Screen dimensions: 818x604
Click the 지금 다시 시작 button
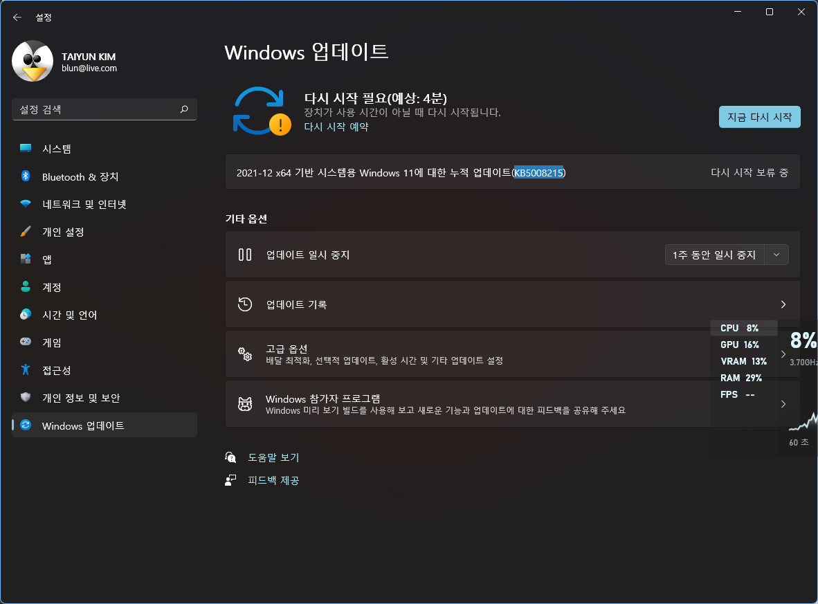pyautogui.click(x=760, y=117)
